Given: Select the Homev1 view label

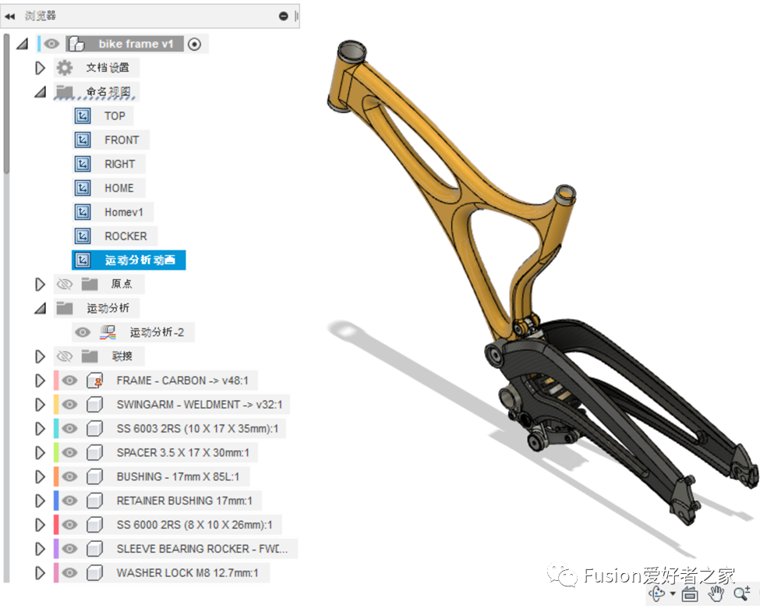Looking at the screenshot, I should point(124,212).
